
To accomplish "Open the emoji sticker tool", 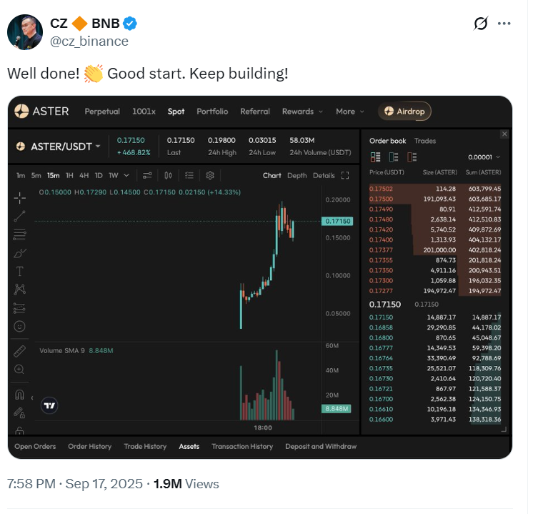I will coord(20,326).
